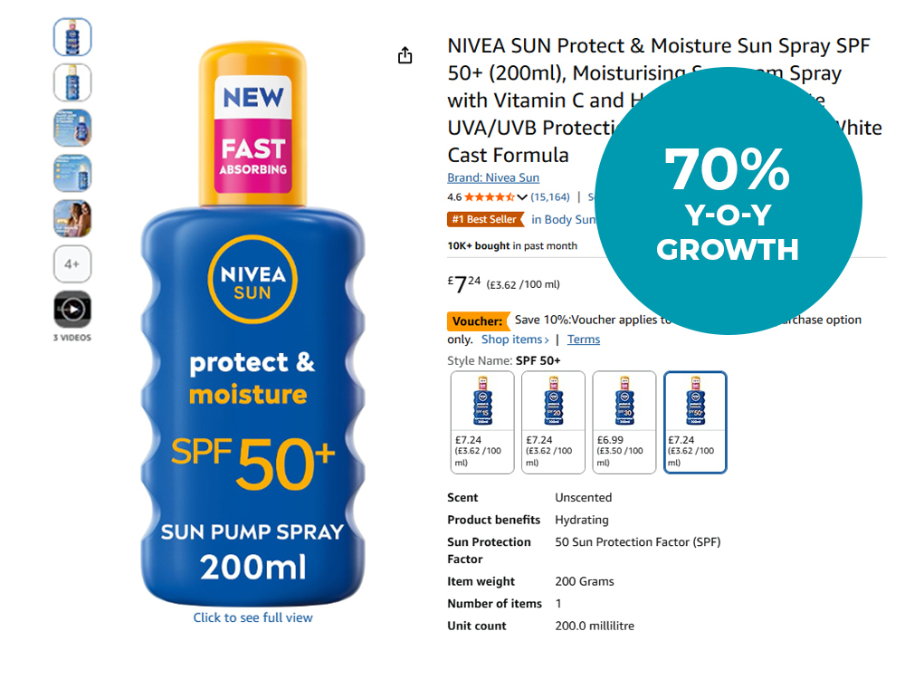Viewport: 905px width, 679px height.
Task: Show third thumbnail with hand holding bottle
Action: click(72, 128)
